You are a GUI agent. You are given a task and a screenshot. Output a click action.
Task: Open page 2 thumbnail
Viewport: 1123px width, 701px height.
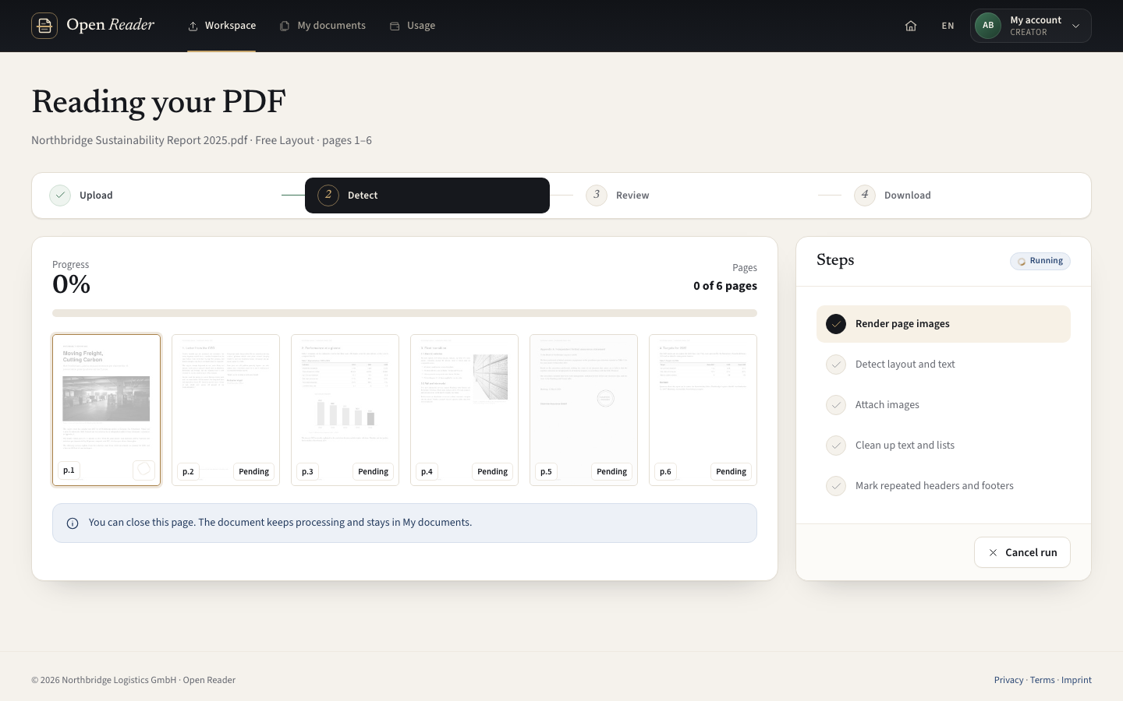point(225,410)
